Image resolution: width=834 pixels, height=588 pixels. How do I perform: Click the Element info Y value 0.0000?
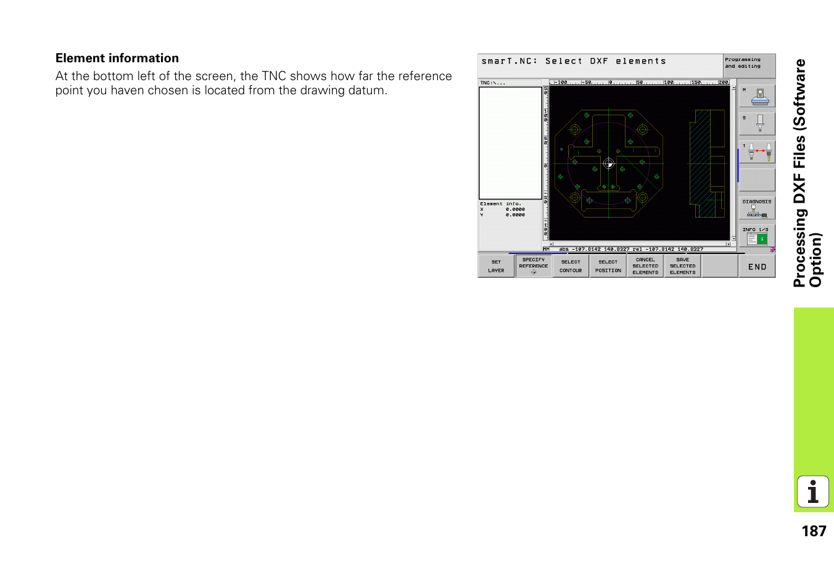[x=515, y=215]
